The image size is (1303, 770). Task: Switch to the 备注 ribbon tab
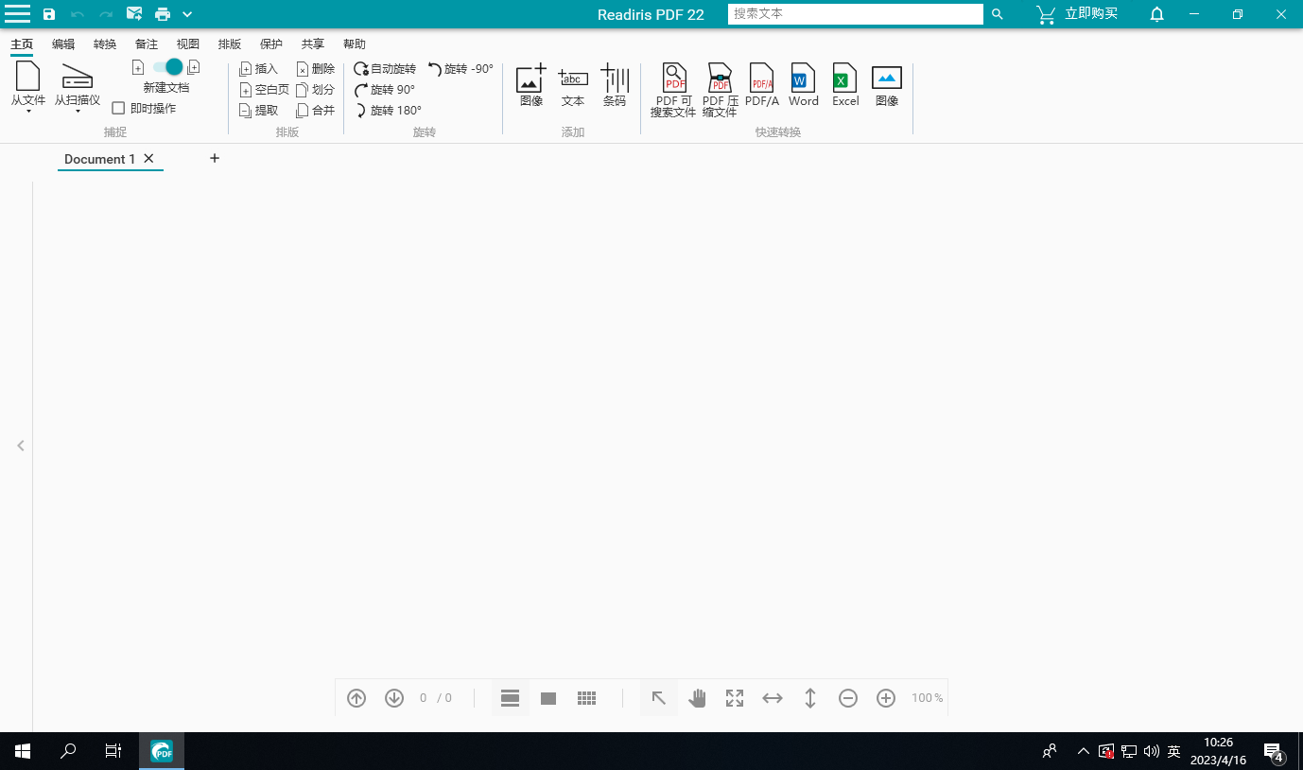click(147, 44)
